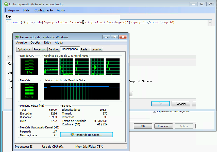The image size is (217, 152).
Task: Open the Exibir menu in Task Manager
Action: coord(47,43)
